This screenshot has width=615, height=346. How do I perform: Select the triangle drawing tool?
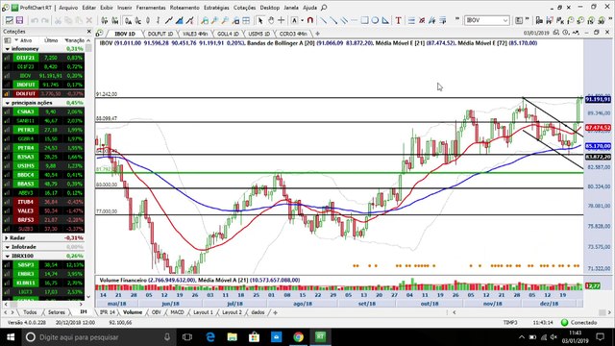pos(385,20)
